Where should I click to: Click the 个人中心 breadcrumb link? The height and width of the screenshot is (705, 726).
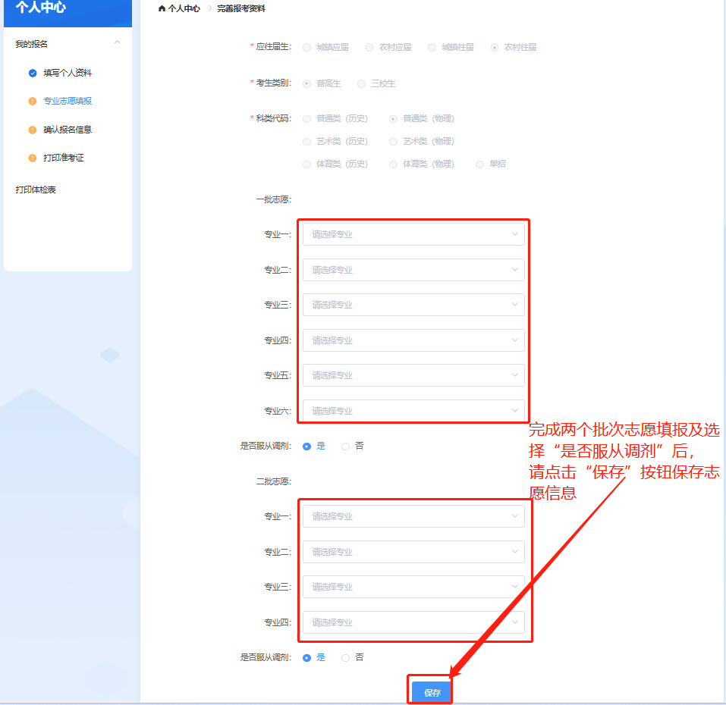click(184, 8)
